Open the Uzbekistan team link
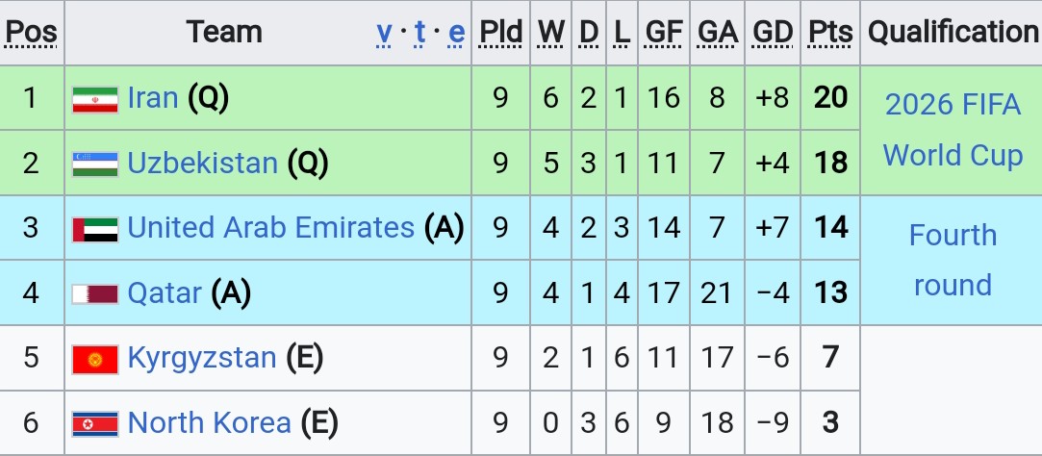The width and height of the screenshot is (1042, 456). tap(203, 163)
